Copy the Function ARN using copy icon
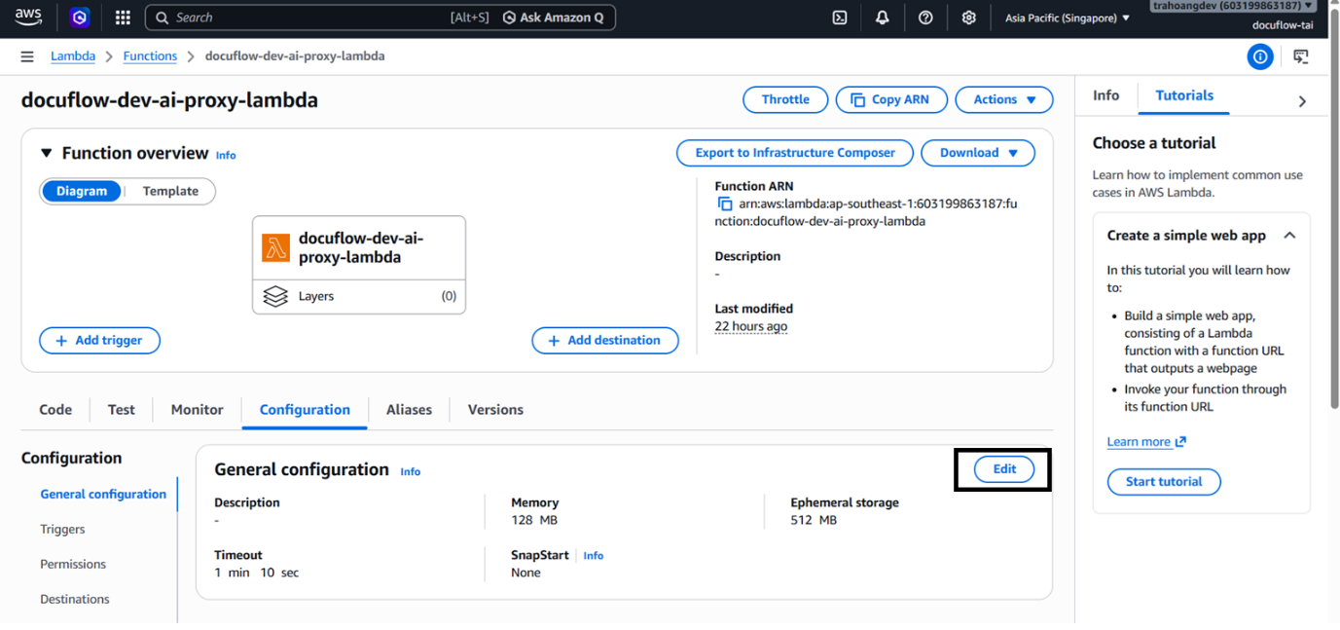This screenshot has height=630, width=1340. 725,204
